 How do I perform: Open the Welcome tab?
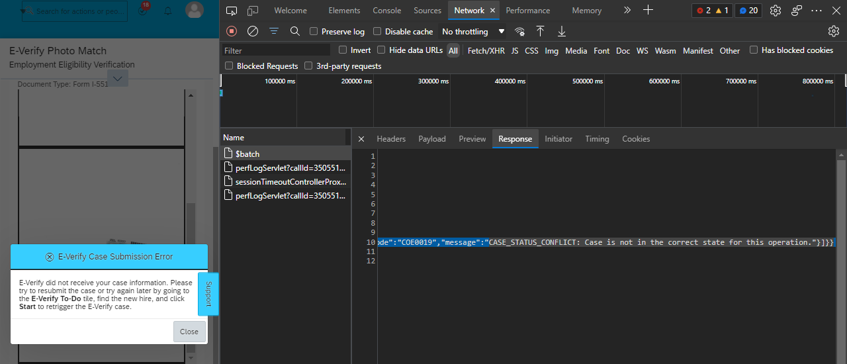(x=290, y=11)
